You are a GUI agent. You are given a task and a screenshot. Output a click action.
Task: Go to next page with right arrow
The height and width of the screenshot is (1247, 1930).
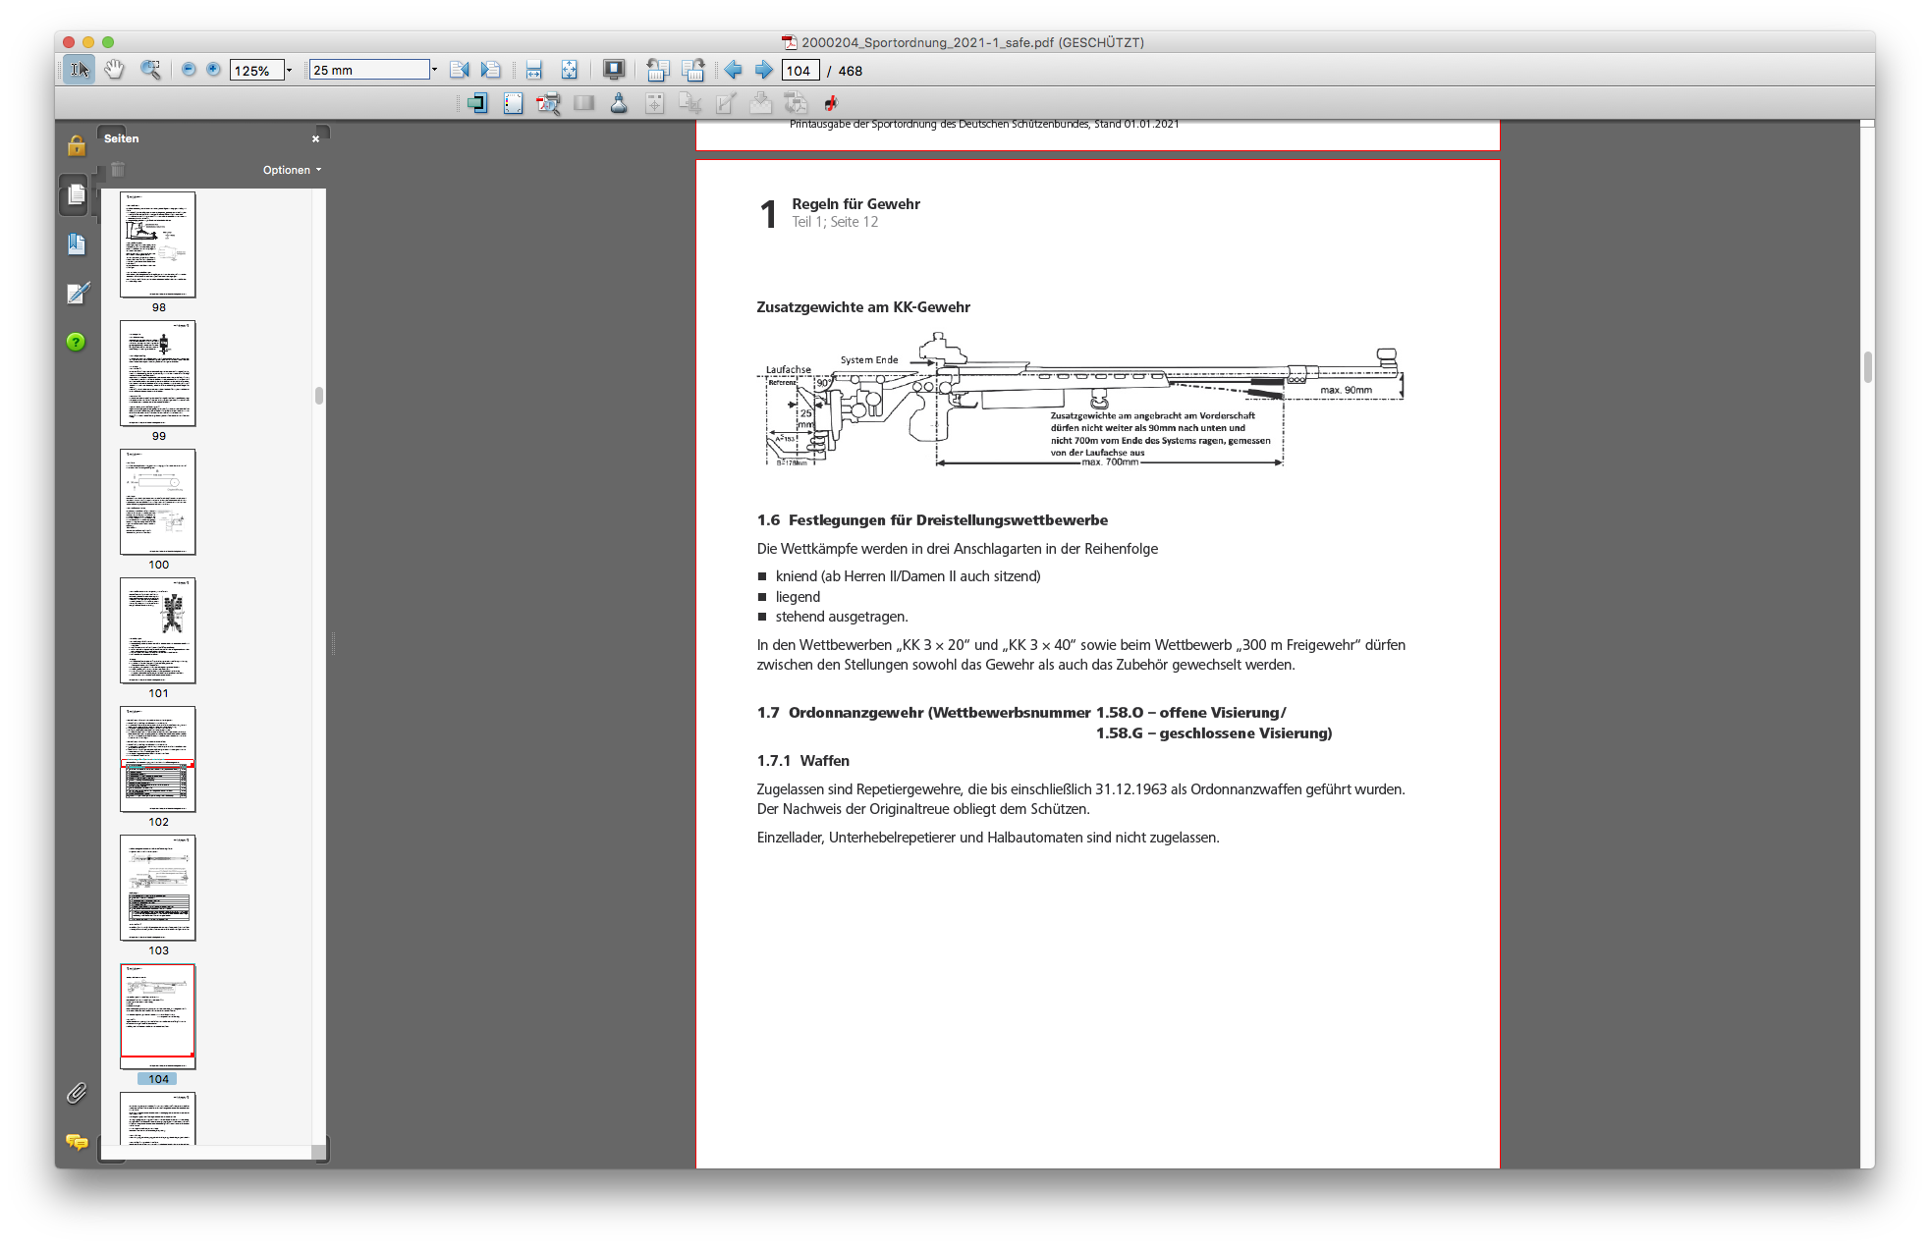[x=763, y=70]
